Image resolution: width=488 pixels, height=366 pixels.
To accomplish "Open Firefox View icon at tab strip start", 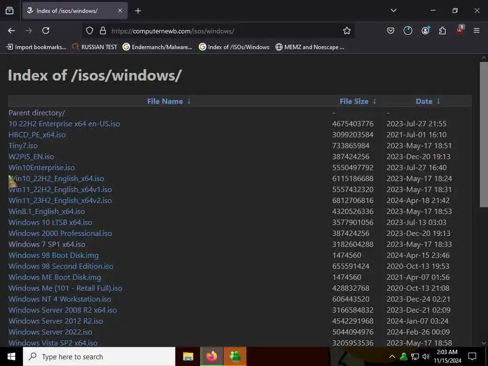I will click(x=10, y=10).
